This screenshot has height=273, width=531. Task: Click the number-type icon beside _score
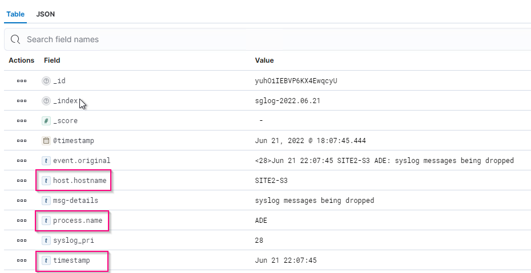pos(46,121)
